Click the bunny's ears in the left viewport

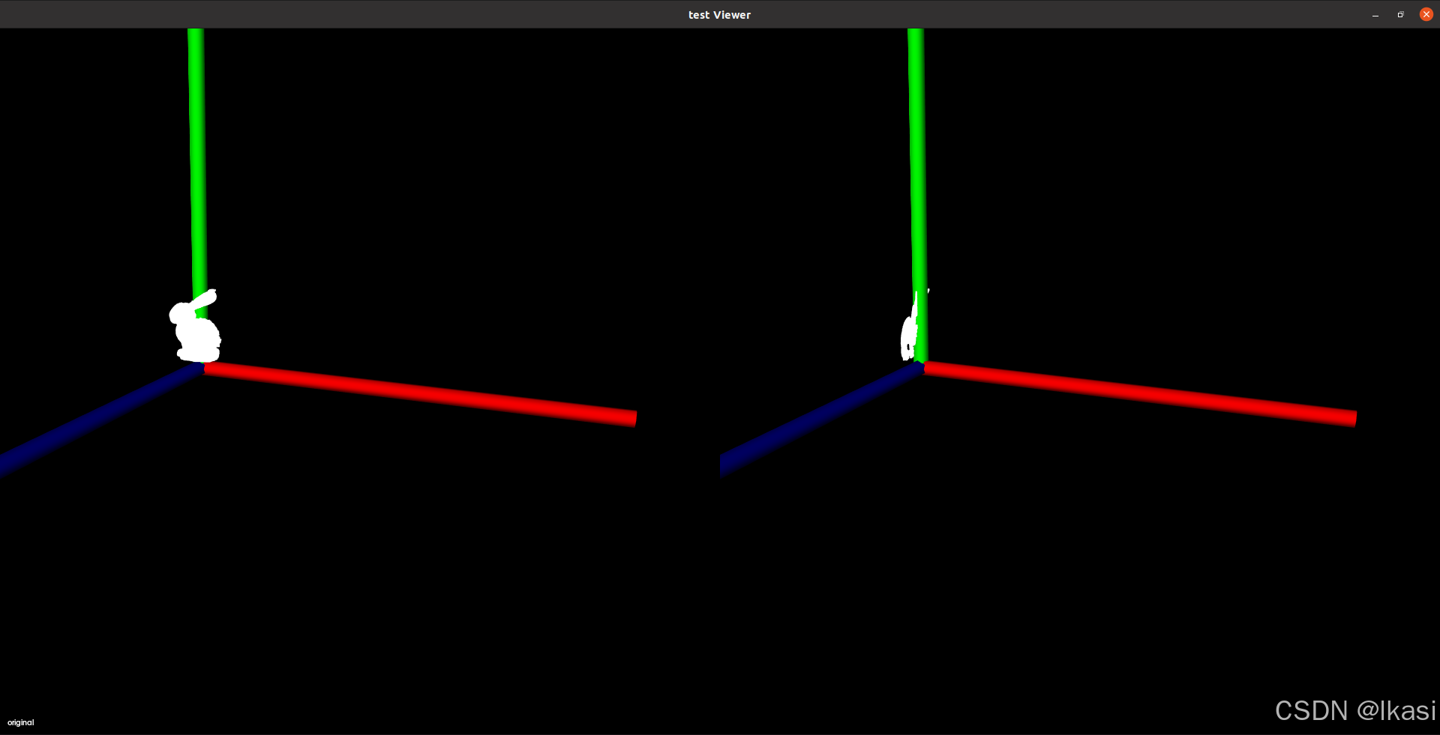click(206, 298)
